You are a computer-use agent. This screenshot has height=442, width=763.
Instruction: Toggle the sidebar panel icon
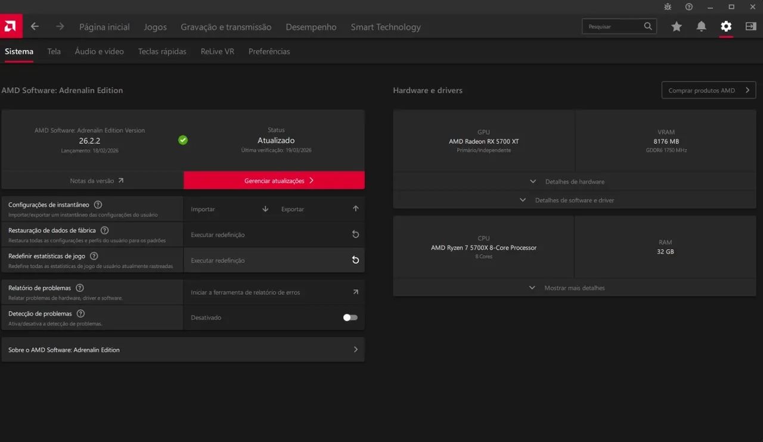(750, 26)
